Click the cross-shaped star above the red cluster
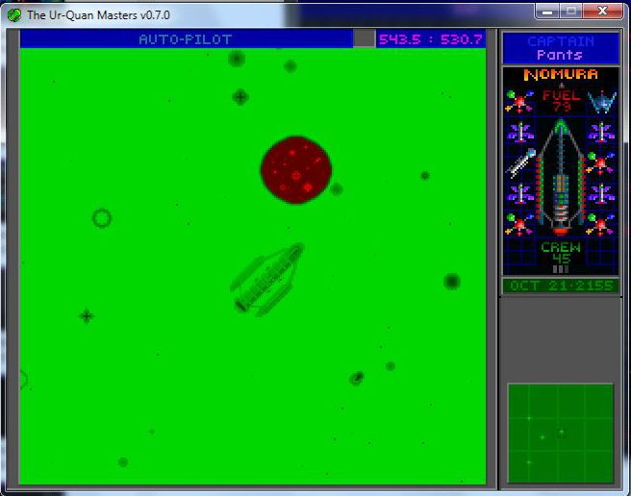631x496 pixels. tap(240, 97)
